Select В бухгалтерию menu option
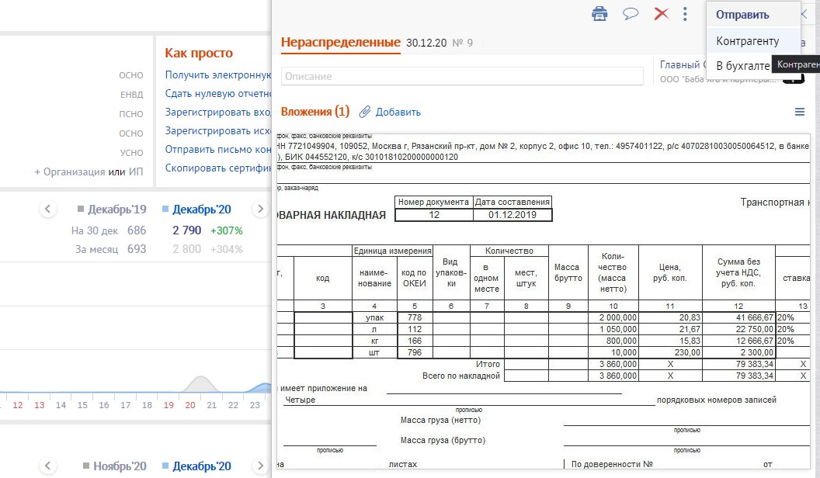 (742, 65)
